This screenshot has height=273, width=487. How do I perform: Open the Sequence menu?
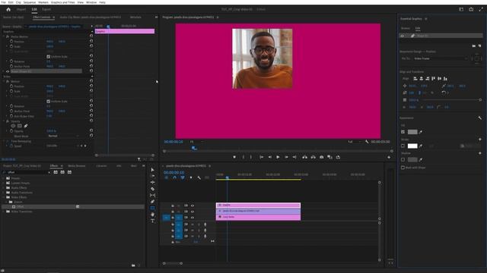[x=30, y=2]
